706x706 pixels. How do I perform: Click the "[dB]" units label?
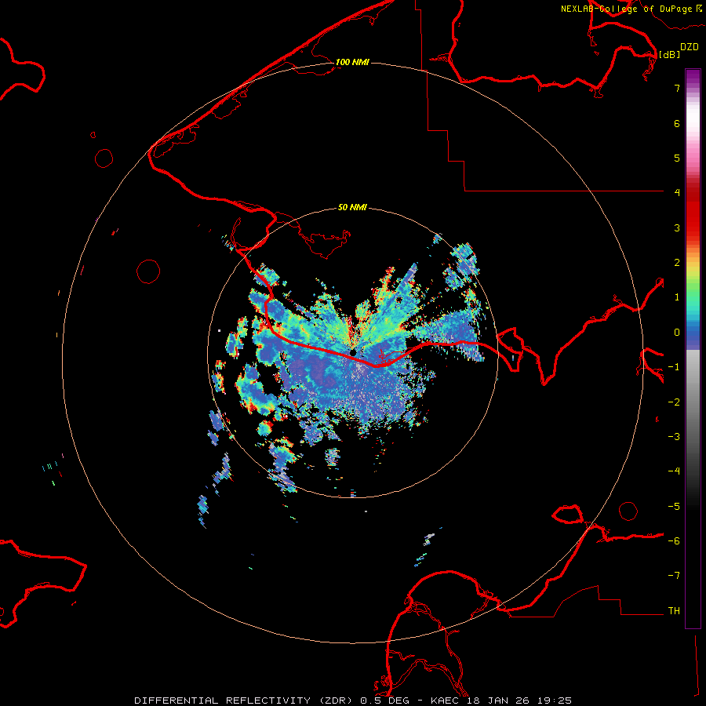pos(669,54)
